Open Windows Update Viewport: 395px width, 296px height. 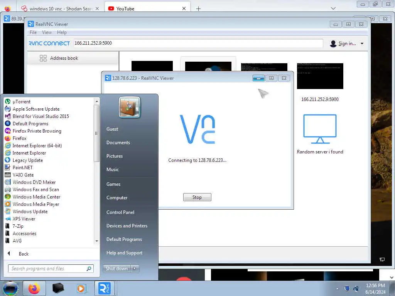tap(30, 212)
